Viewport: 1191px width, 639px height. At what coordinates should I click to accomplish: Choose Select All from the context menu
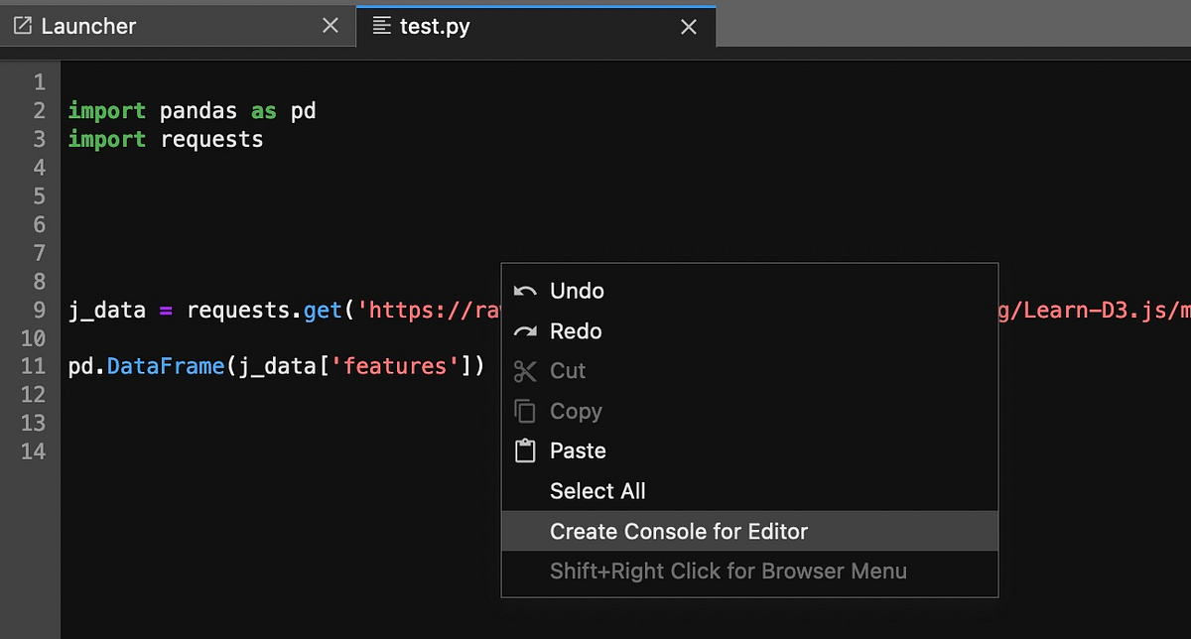[597, 491]
